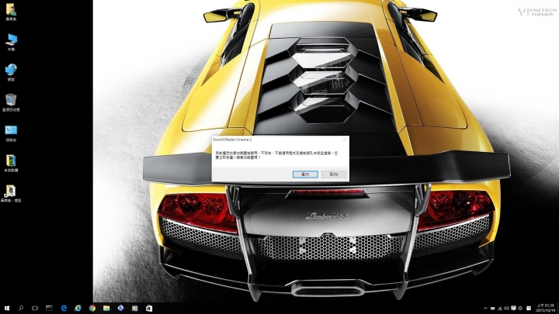559x314 pixels.
Task: Click the volume speaker tray icon
Action: (506, 309)
